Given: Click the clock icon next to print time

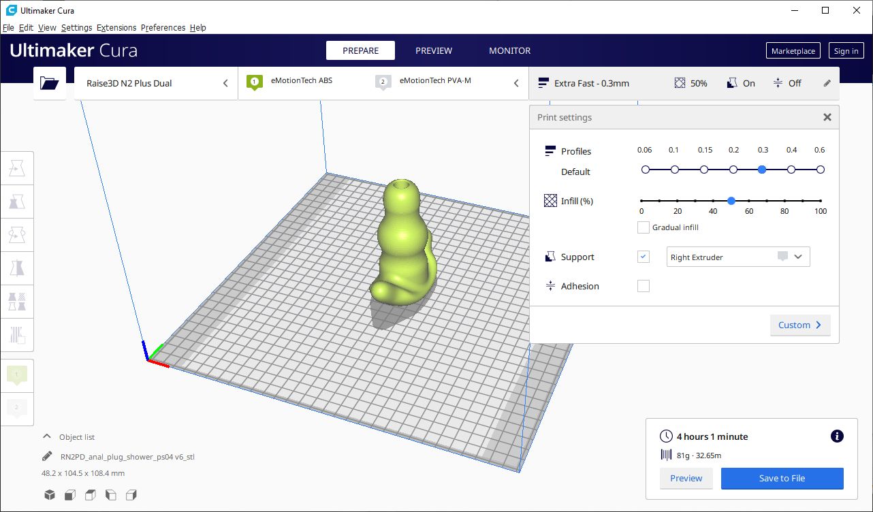Looking at the screenshot, I should coord(666,436).
